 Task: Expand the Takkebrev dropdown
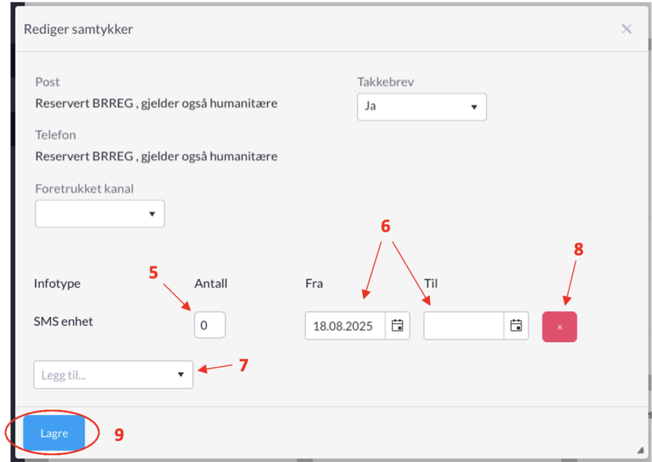point(422,107)
